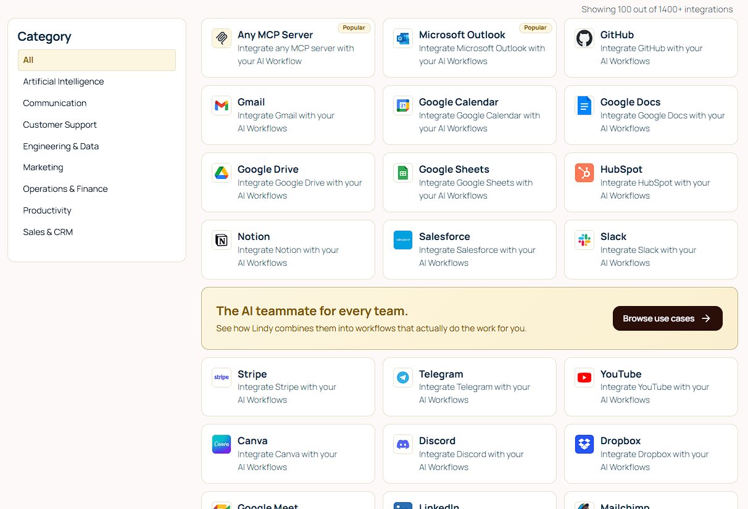
Task: Click the Google Docs icon
Action: click(584, 106)
